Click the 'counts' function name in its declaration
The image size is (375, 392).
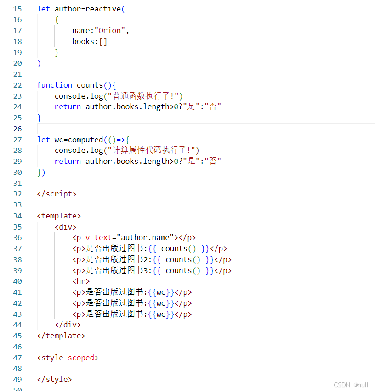point(90,85)
